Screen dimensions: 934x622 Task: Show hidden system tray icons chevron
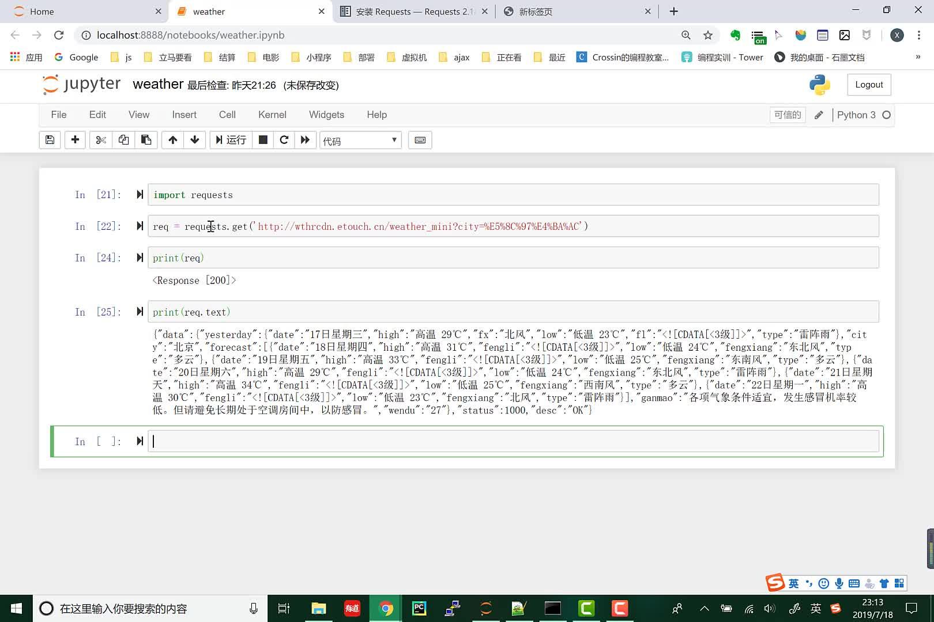tap(705, 608)
